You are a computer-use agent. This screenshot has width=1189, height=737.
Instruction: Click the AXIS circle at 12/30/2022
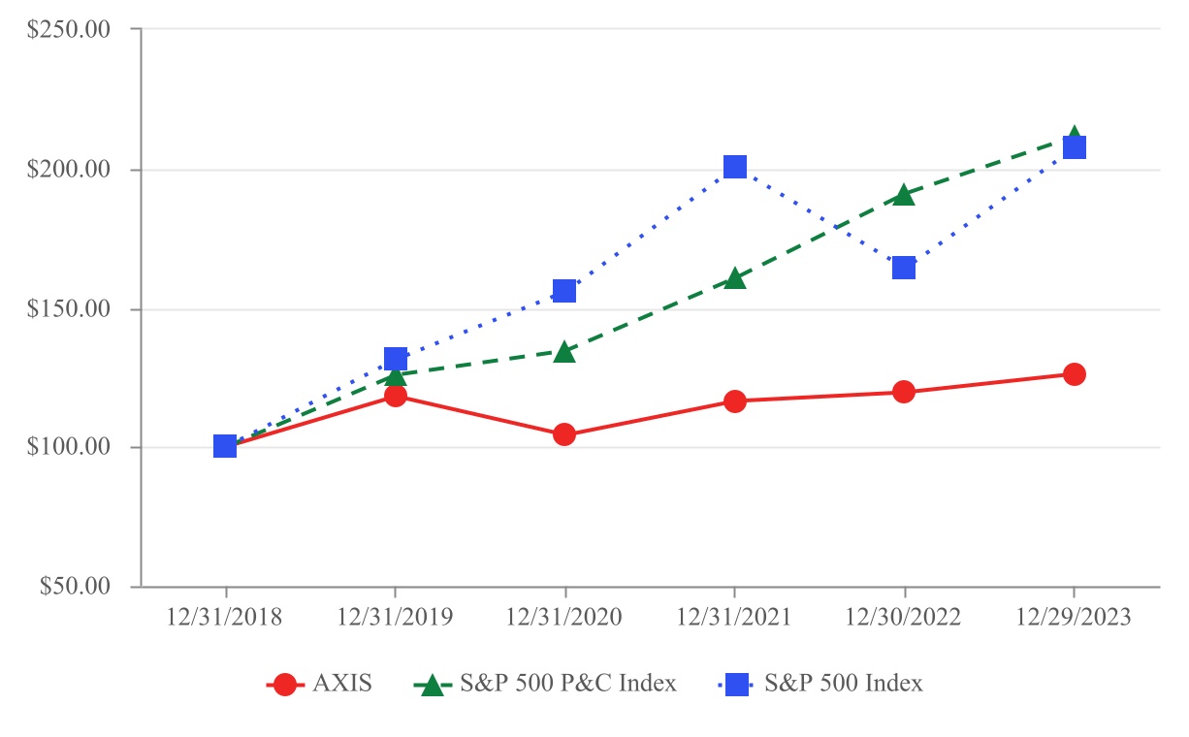[904, 392]
